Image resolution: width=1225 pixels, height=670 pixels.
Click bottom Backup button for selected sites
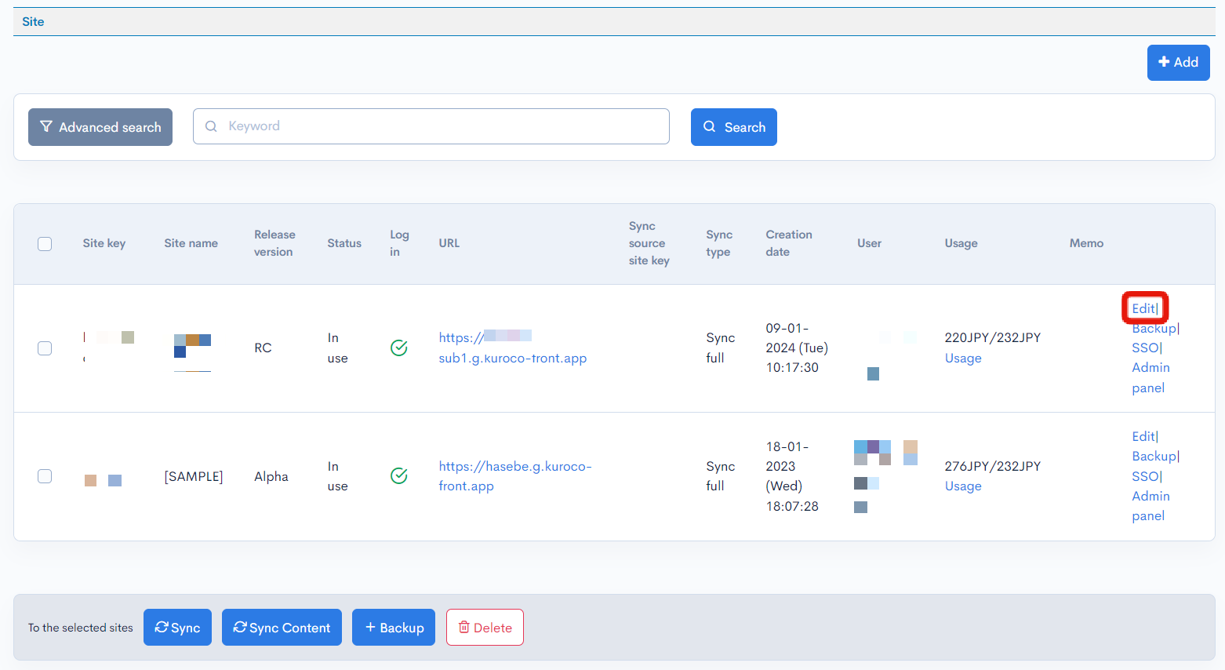(x=394, y=628)
